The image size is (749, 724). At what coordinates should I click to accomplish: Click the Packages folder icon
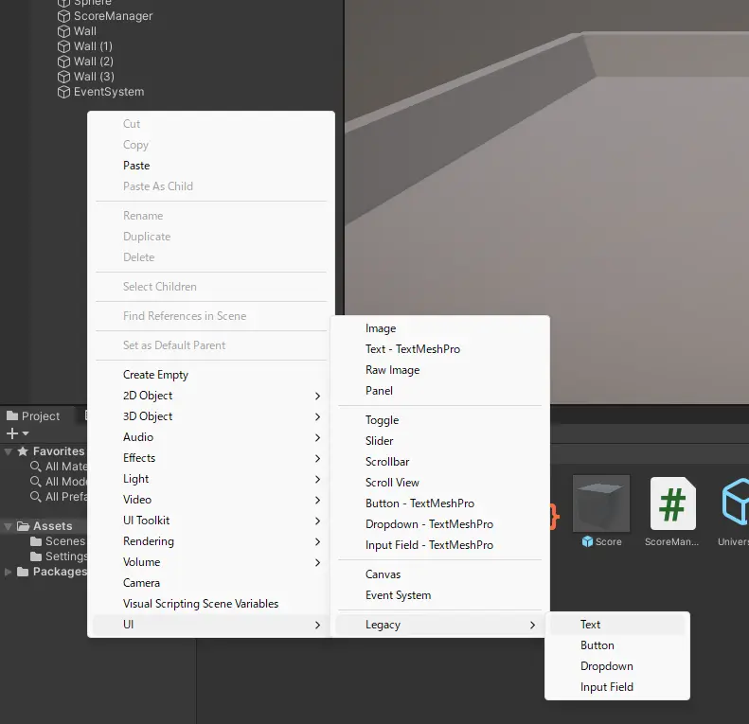click(x=23, y=572)
